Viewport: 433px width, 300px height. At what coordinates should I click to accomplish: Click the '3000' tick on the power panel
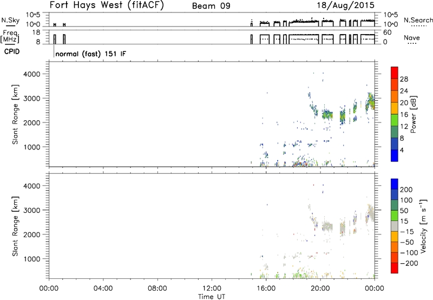32,99
